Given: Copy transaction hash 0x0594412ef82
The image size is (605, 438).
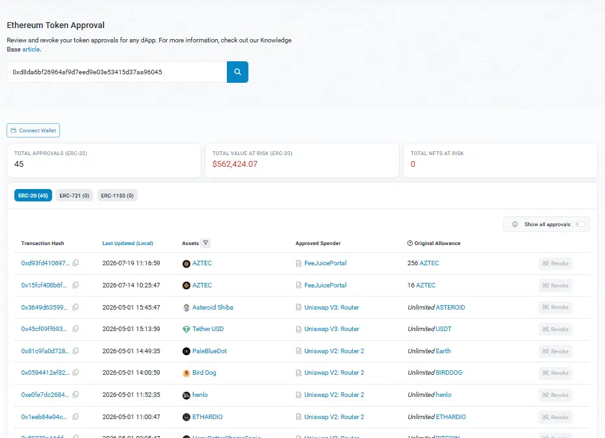Looking at the screenshot, I should pyautogui.click(x=76, y=372).
